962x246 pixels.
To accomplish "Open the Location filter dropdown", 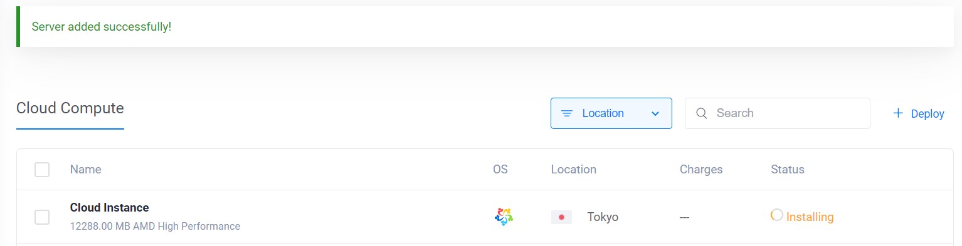I will point(611,113).
